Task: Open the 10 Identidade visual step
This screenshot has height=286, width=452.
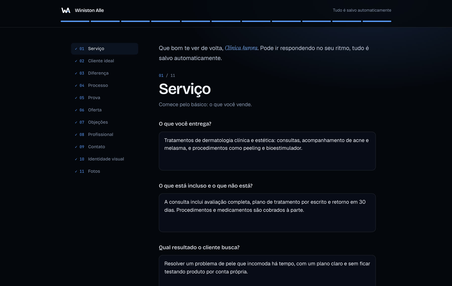Action: coord(104,159)
